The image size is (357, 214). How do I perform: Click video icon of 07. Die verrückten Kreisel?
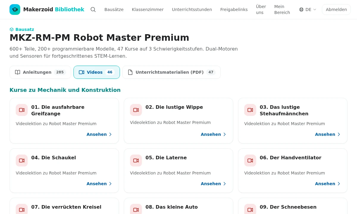(22, 209)
